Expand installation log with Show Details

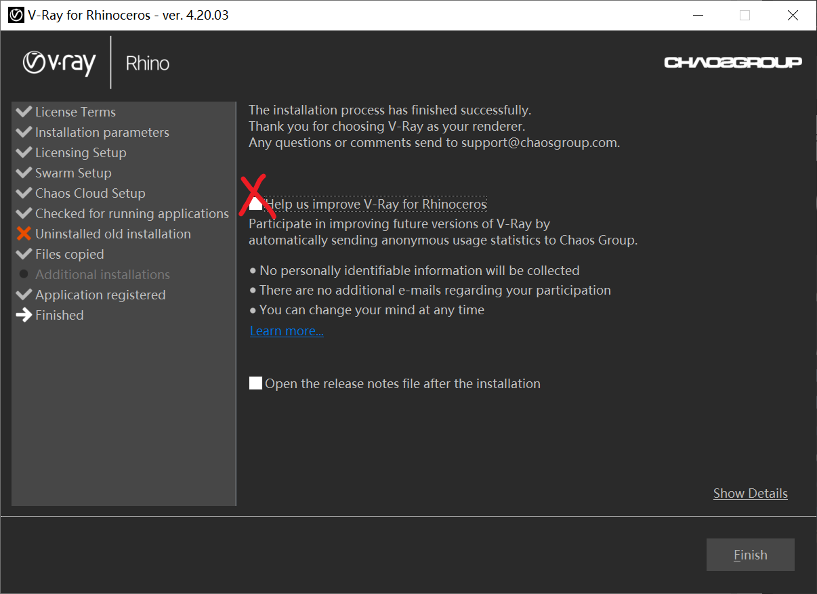click(750, 493)
